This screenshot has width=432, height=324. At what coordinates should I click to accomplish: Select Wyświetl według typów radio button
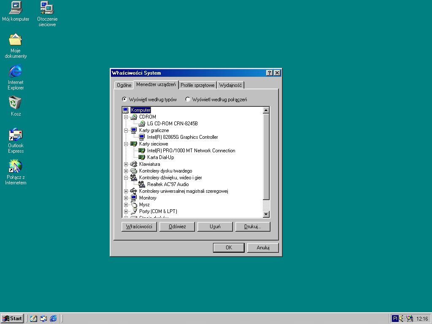click(124, 99)
